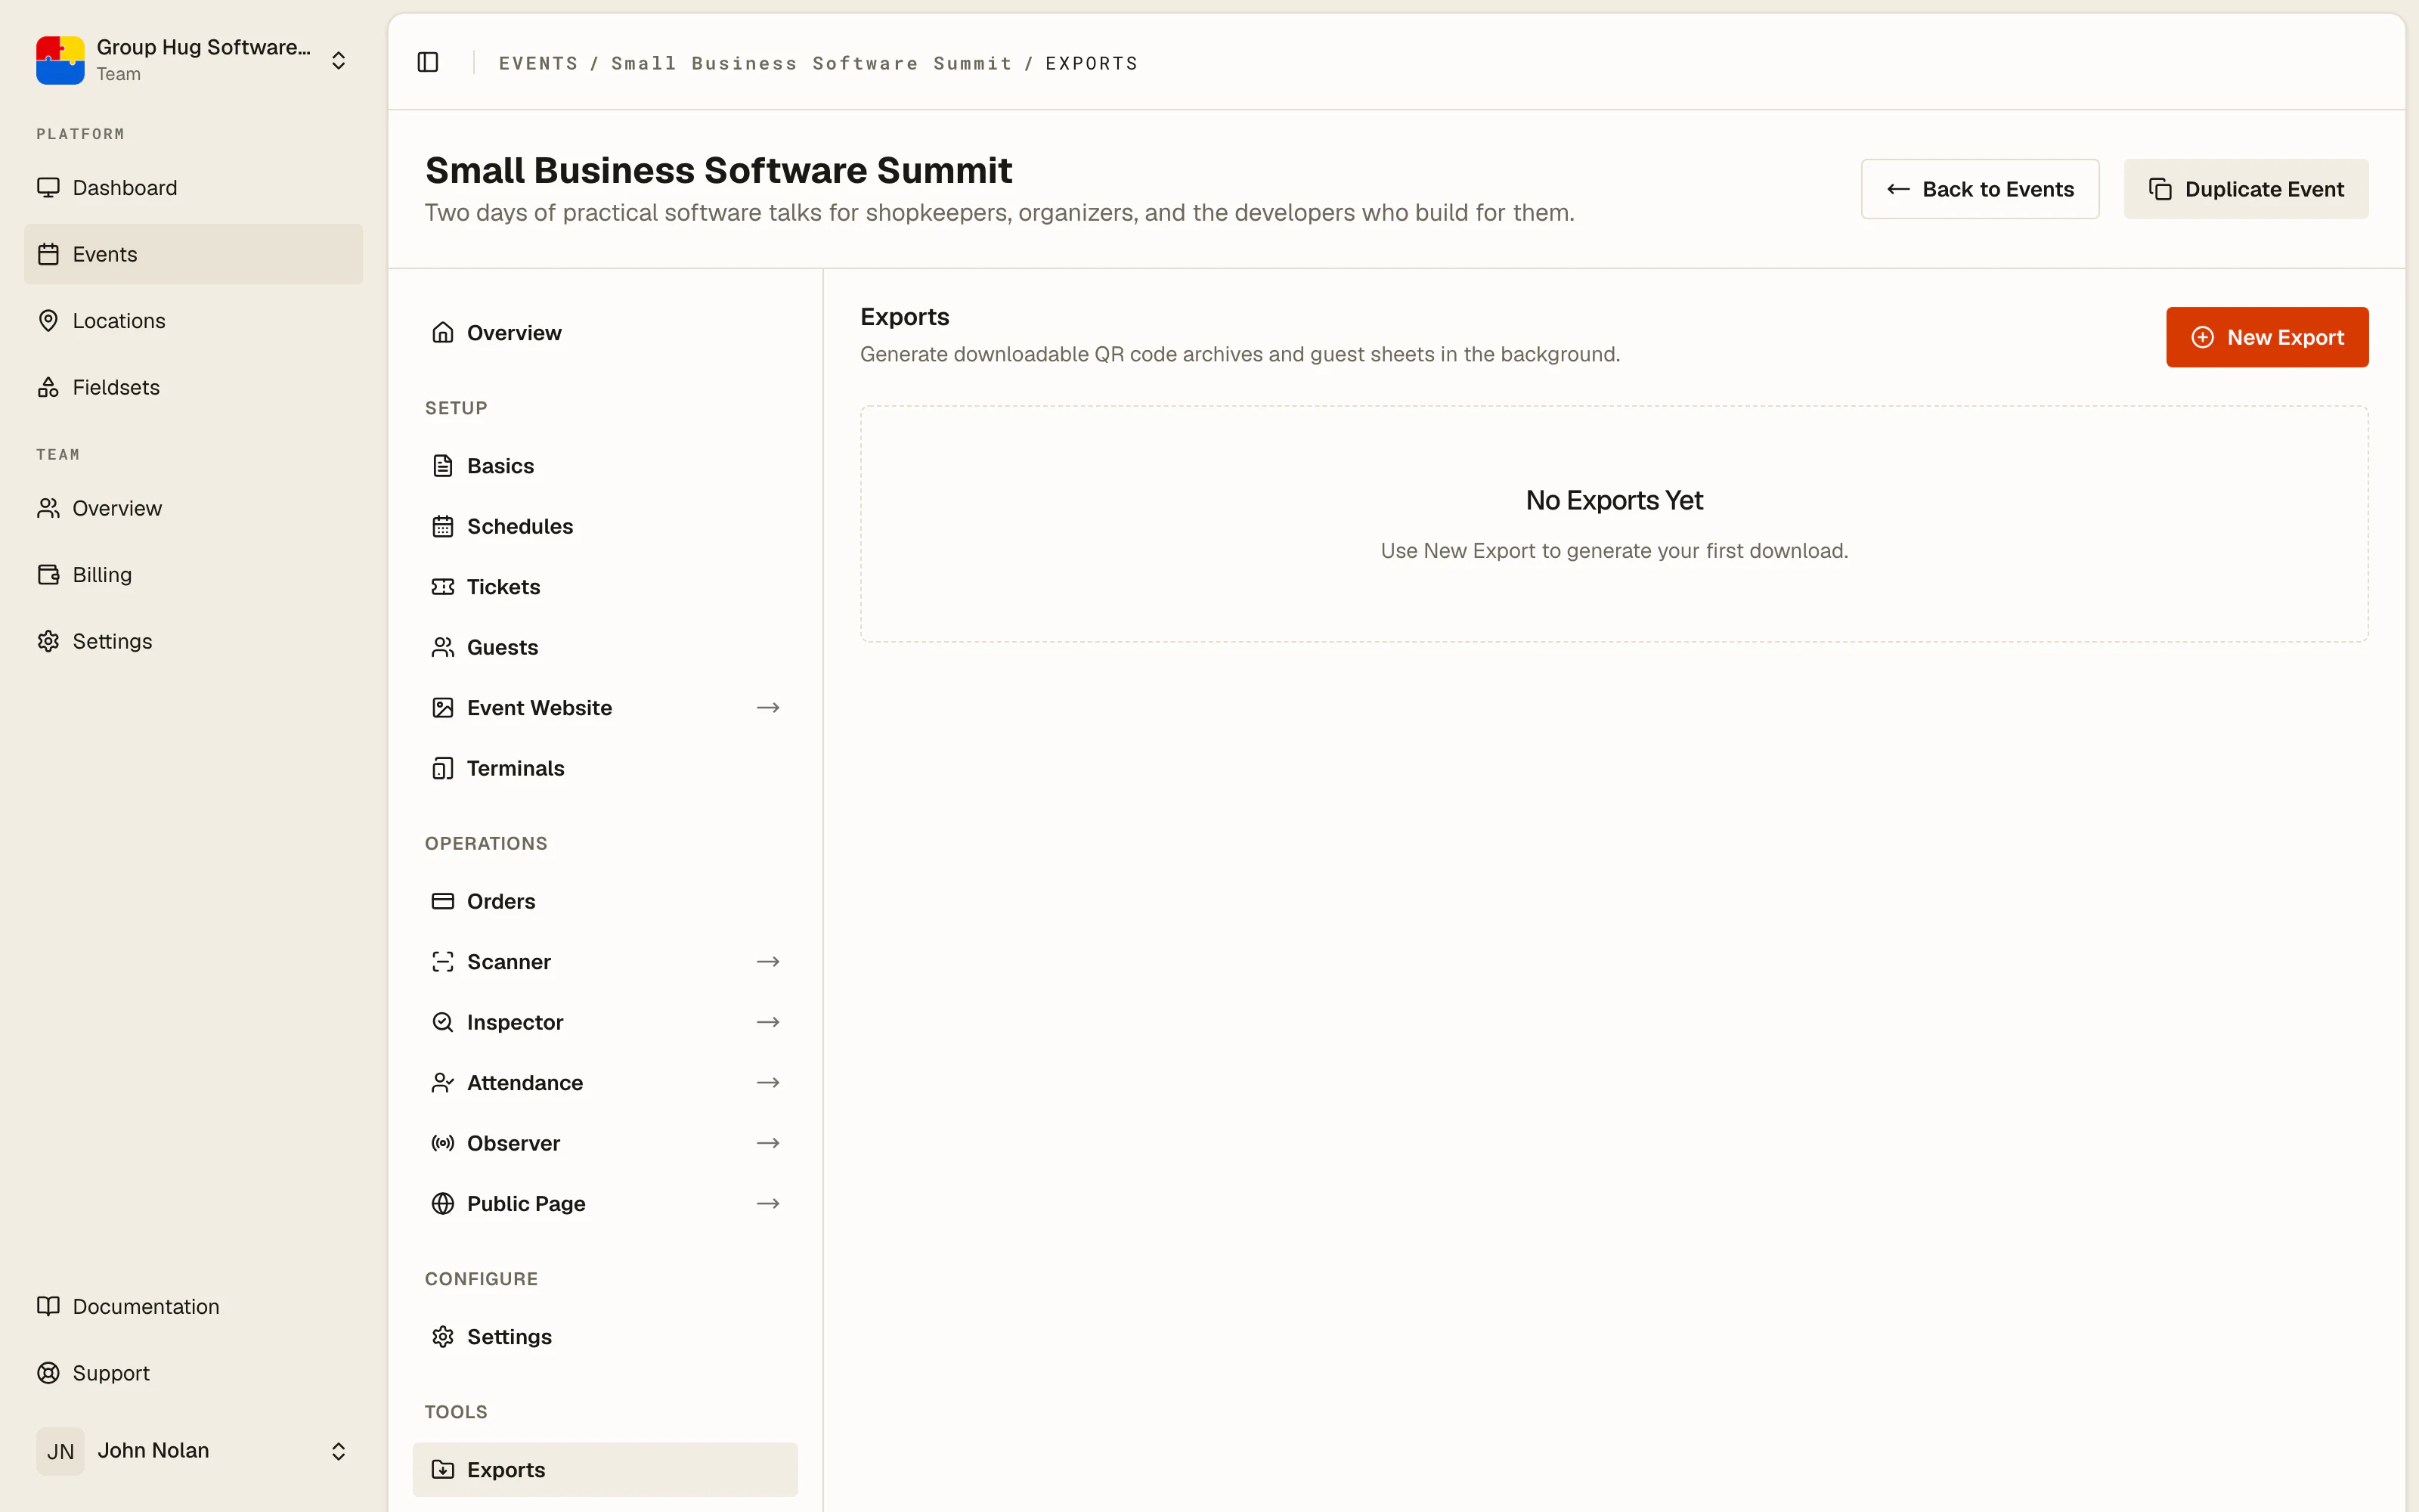Open team Settings in left sidebar
Screen dimensions: 2419x1512
point(193,641)
